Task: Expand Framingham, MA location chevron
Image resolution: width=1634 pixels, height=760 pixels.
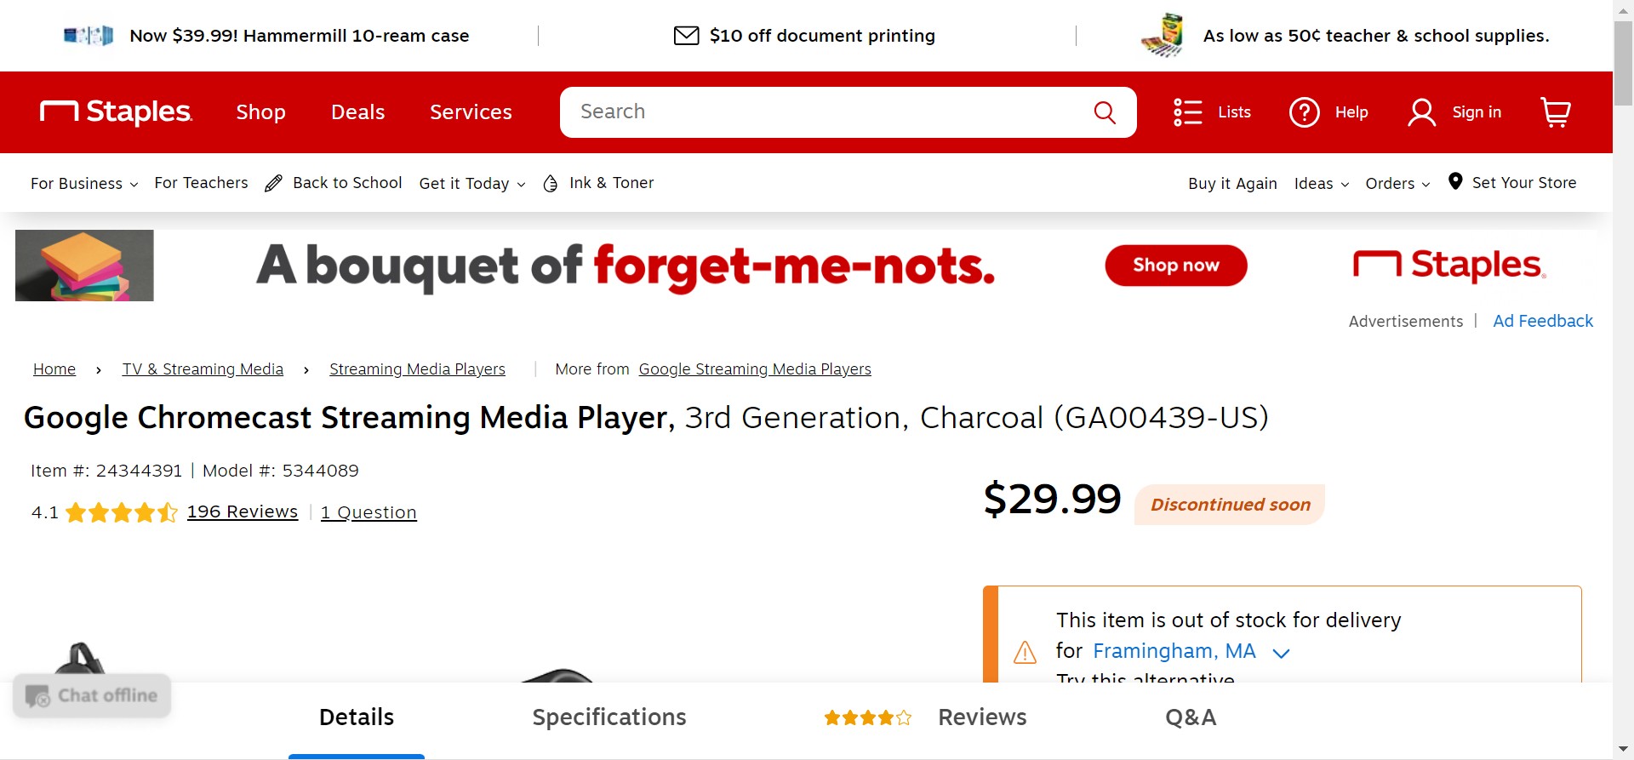Action: point(1281,653)
